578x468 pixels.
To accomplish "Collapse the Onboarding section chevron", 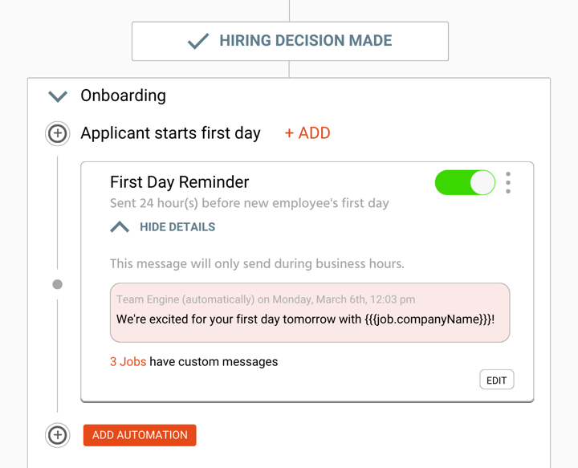I will click(58, 96).
